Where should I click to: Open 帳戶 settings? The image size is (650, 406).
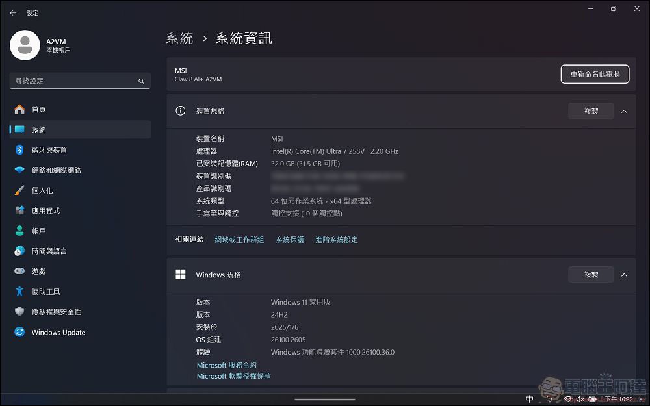point(80,231)
